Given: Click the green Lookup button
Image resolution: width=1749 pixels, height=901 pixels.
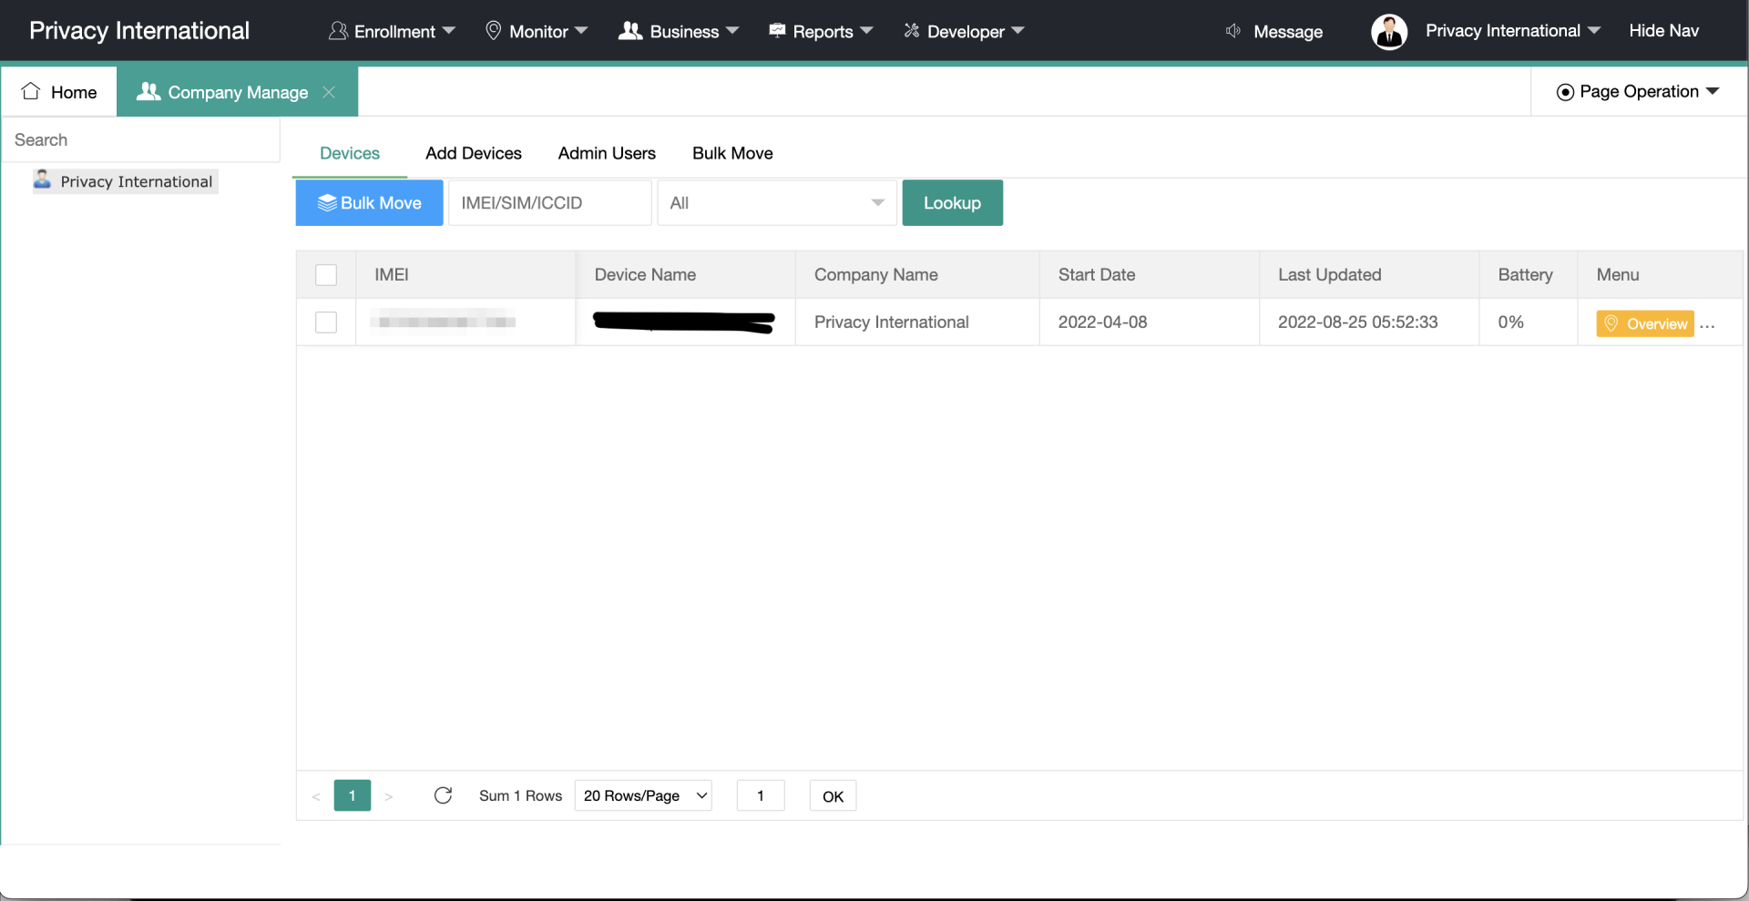Looking at the screenshot, I should (x=952, y=203).
